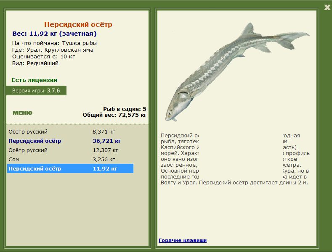Click the Персидский осётр title heading

point(78,24)
